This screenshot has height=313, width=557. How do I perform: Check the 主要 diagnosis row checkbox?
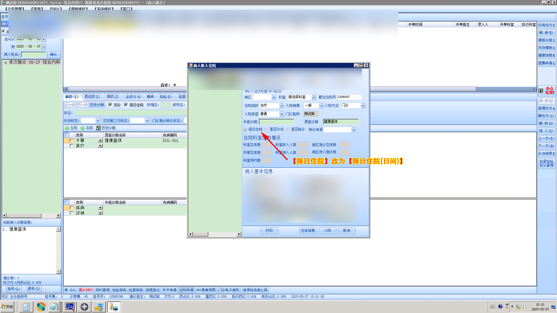[x=72, y=140]
